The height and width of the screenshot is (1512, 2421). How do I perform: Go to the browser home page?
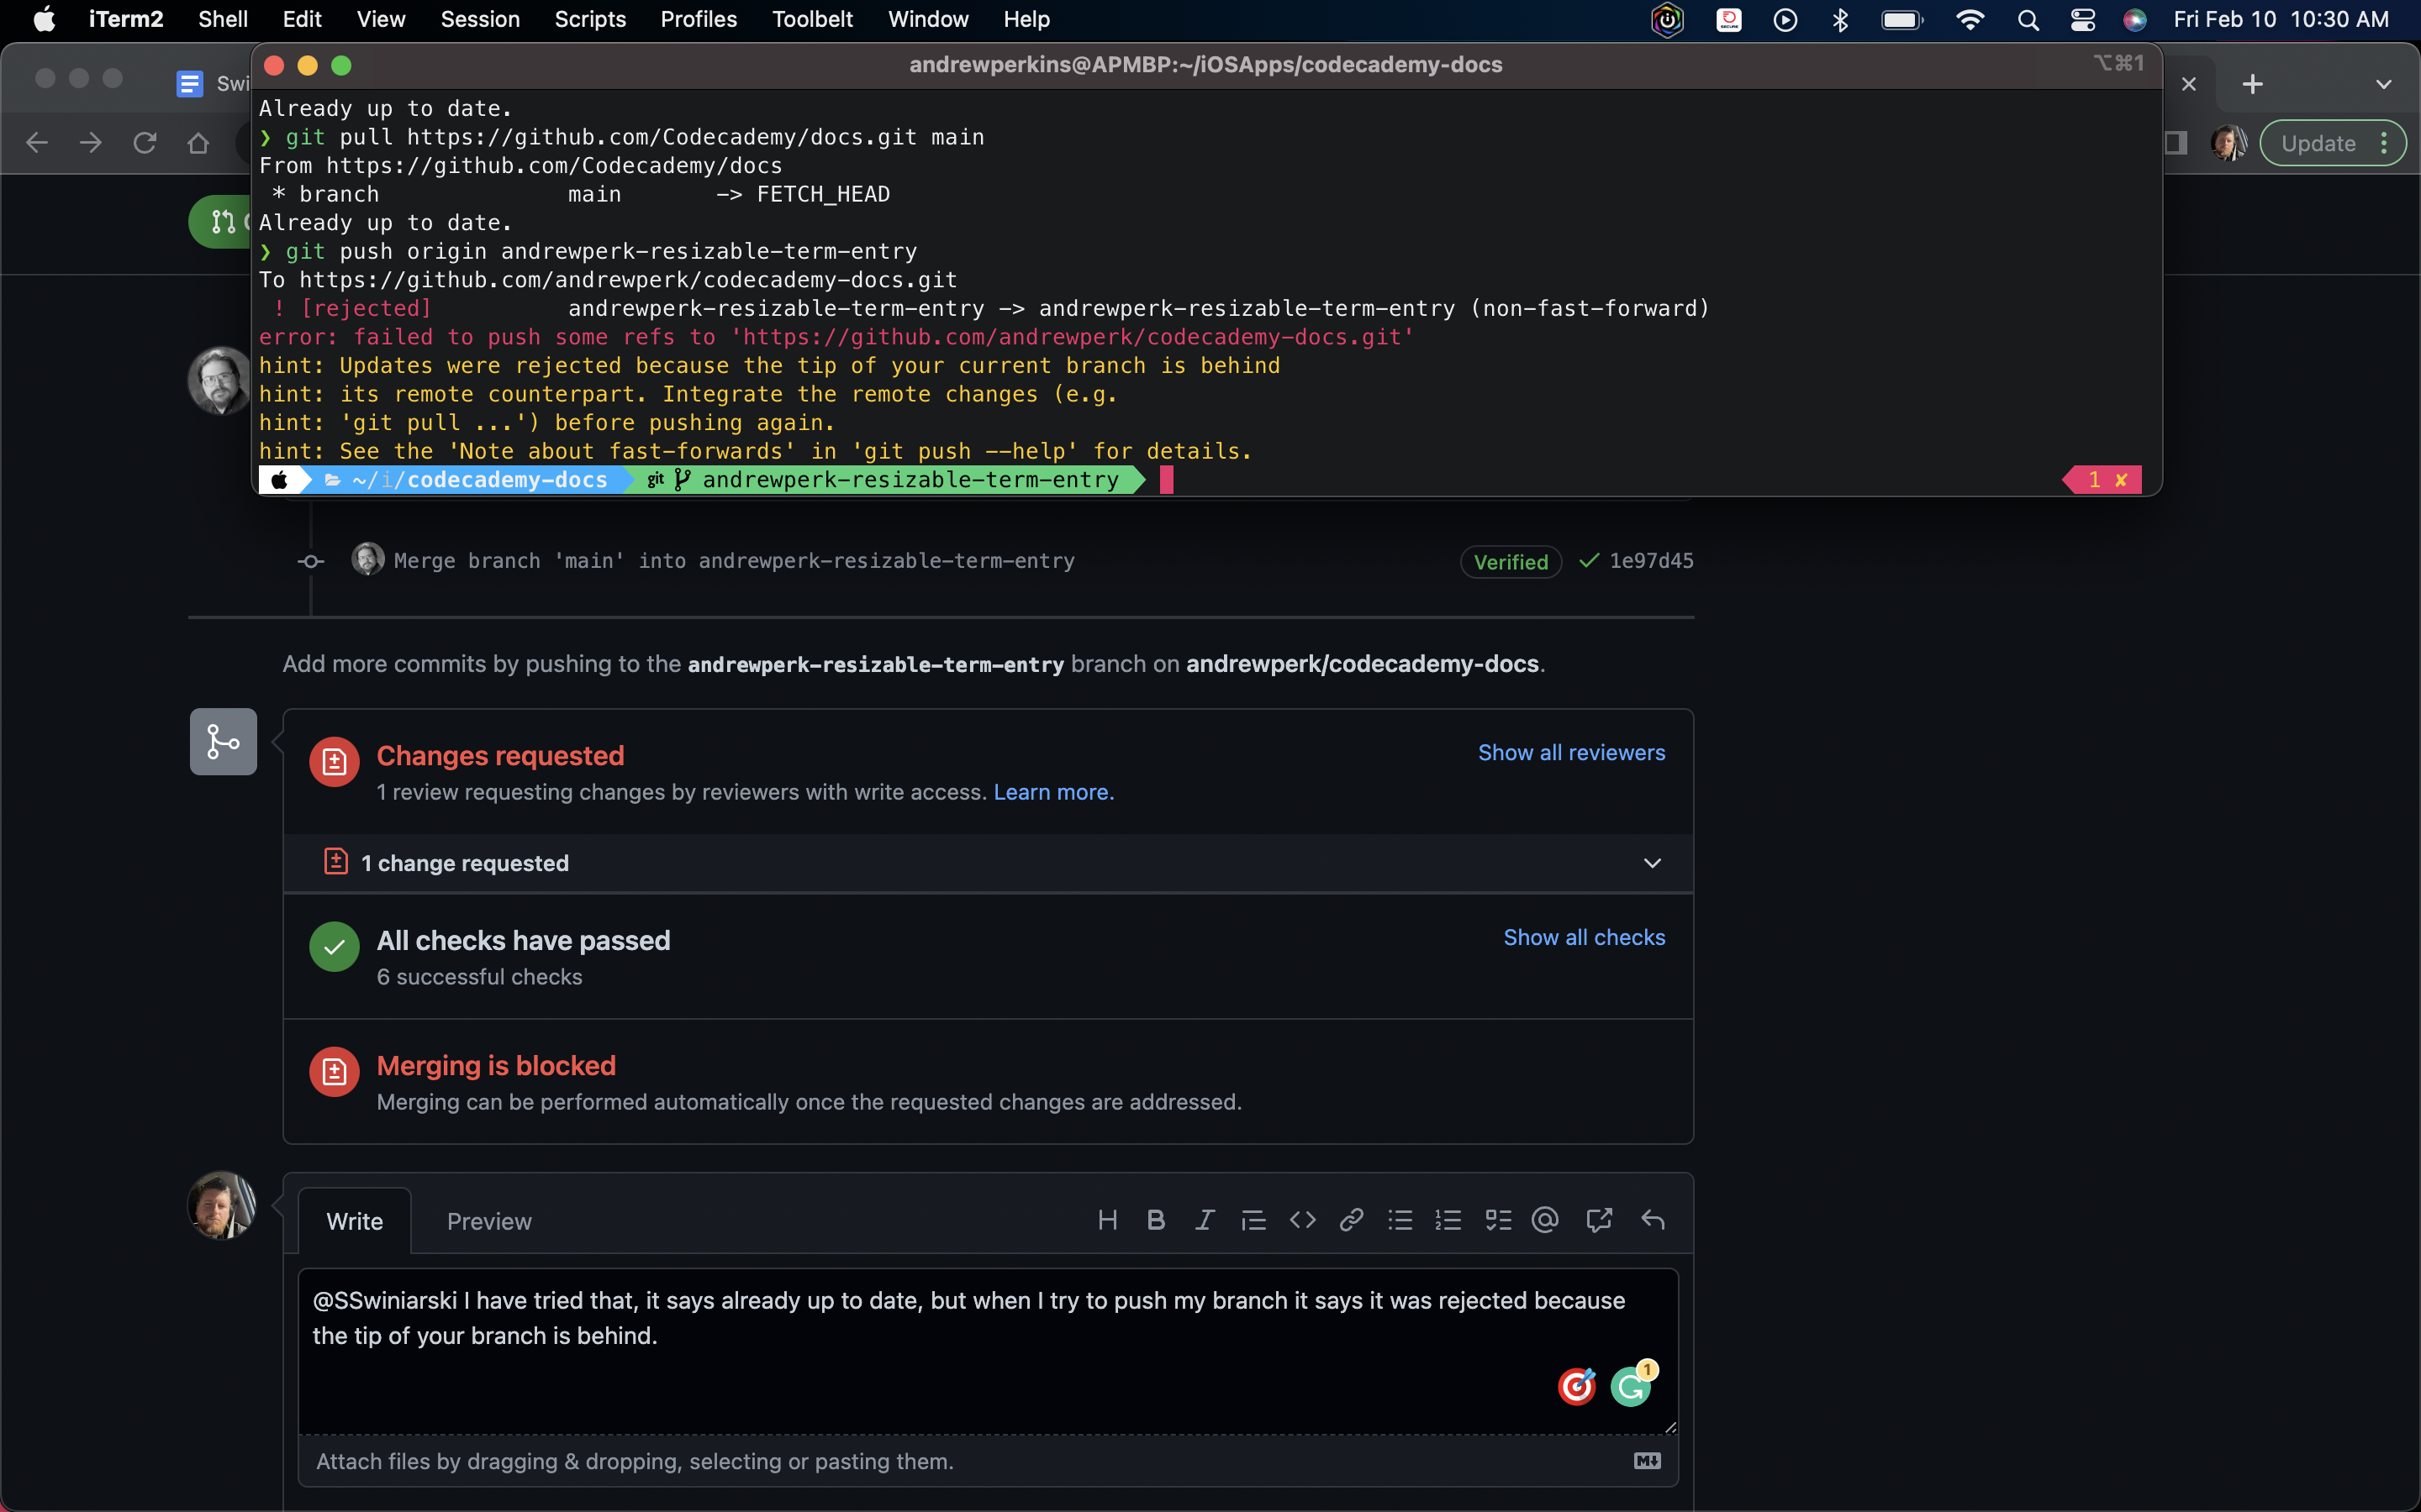pyautogui.click(x=198, y=143)
